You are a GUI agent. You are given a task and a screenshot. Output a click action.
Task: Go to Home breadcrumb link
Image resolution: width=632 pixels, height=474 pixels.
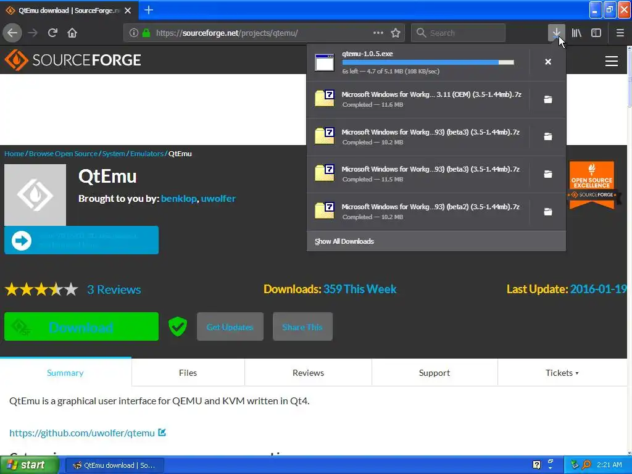pos(14,154)
